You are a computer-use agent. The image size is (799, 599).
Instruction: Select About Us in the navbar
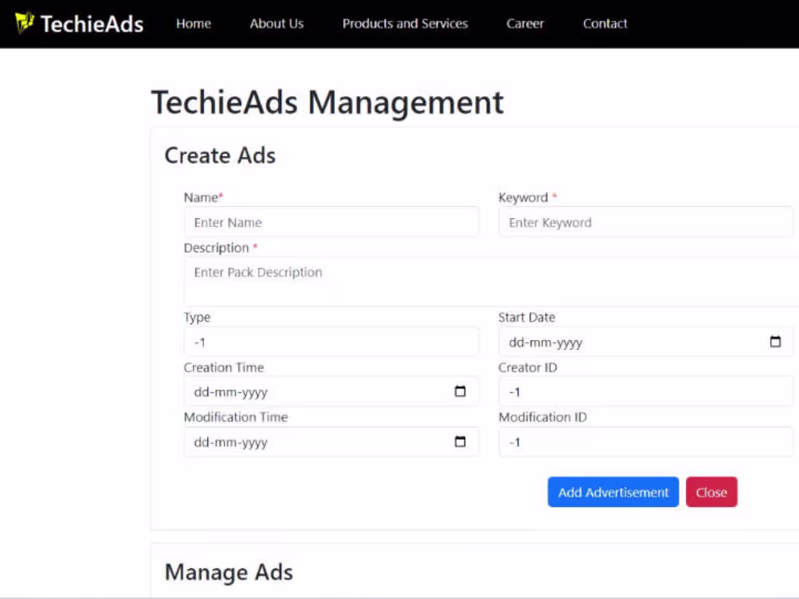pyautogui.click(x=276, y=23)
